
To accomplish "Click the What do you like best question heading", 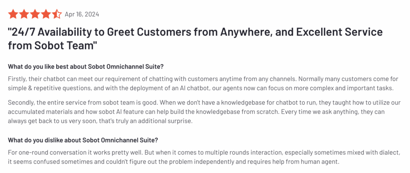I will [x=86, y=66].
